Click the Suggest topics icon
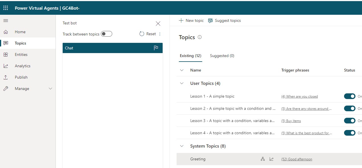This screenshot has width=362, height=168. point(210,21)
